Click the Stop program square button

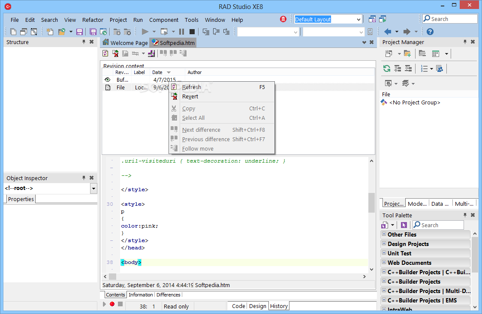click(192, 32)
